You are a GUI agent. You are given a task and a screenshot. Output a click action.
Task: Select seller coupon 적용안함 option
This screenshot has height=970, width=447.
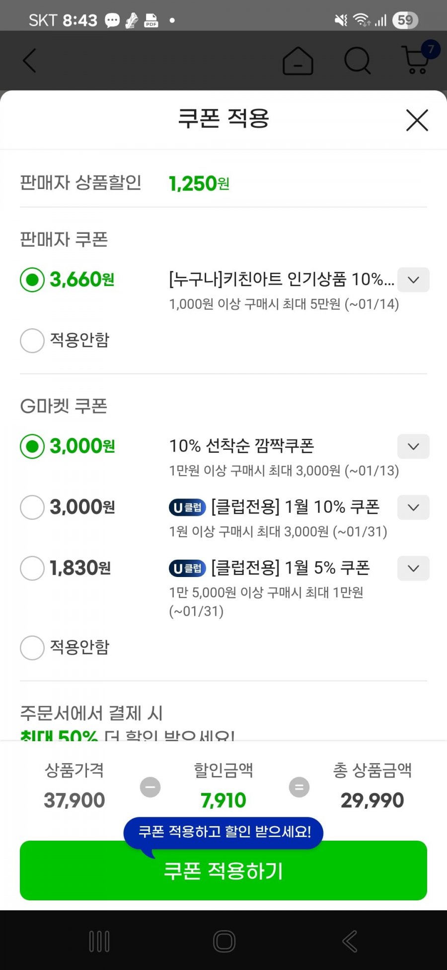(x=32, y=341)
